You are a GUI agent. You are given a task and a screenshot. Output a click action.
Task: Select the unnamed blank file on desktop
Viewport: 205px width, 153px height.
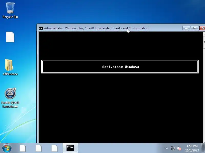point(10,37)
